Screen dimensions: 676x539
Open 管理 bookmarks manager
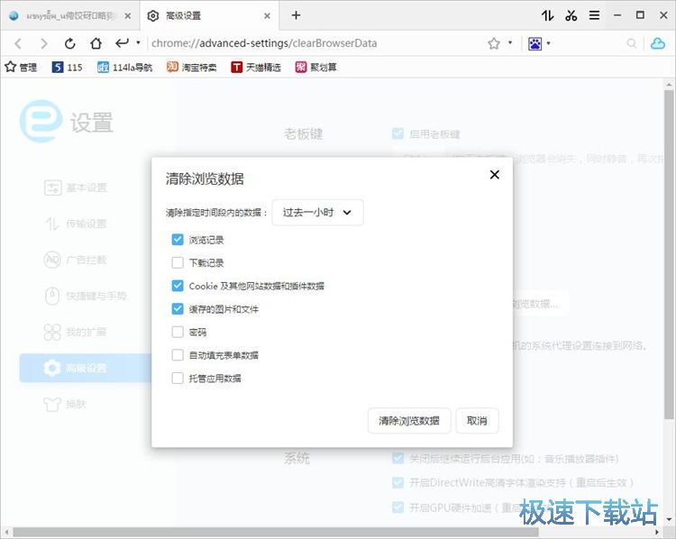pos(21,67)
